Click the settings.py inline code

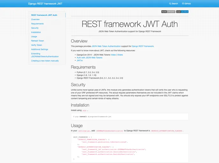coord(84,131)
